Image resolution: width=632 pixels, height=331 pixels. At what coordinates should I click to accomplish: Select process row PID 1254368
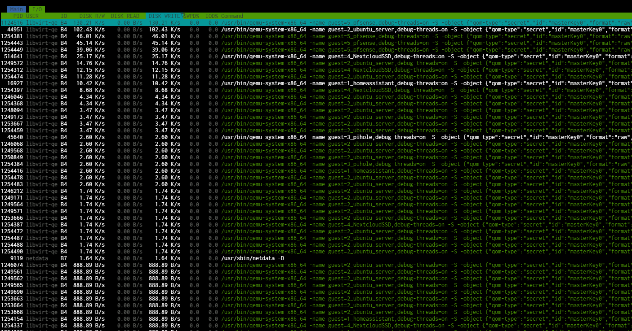point(316,104)
